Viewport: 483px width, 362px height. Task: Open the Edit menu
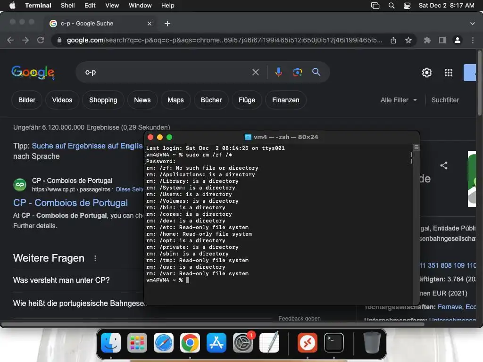coord(90,5)
